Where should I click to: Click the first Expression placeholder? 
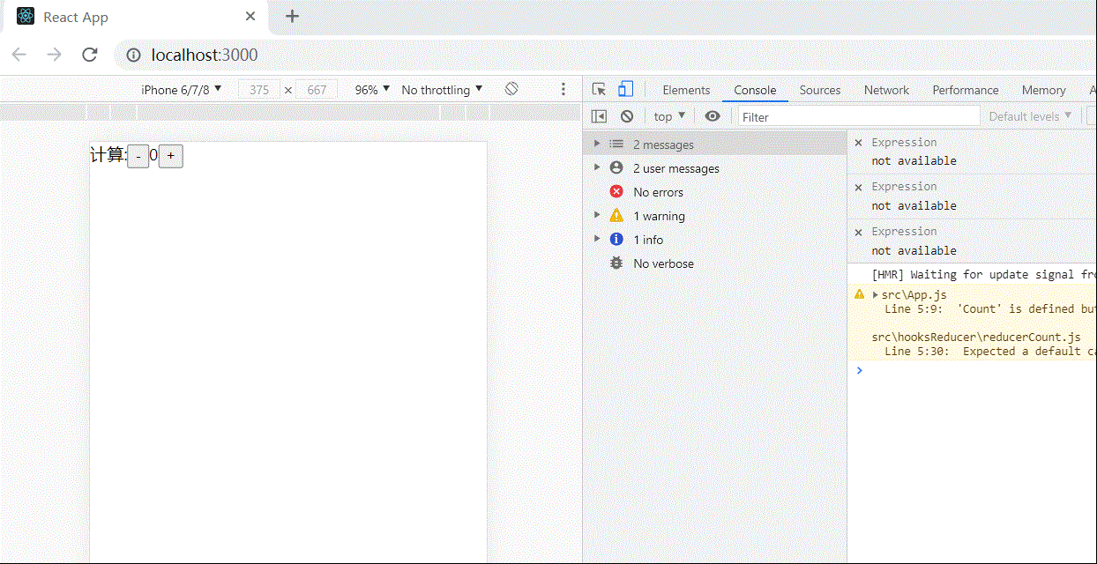[904, 142]
